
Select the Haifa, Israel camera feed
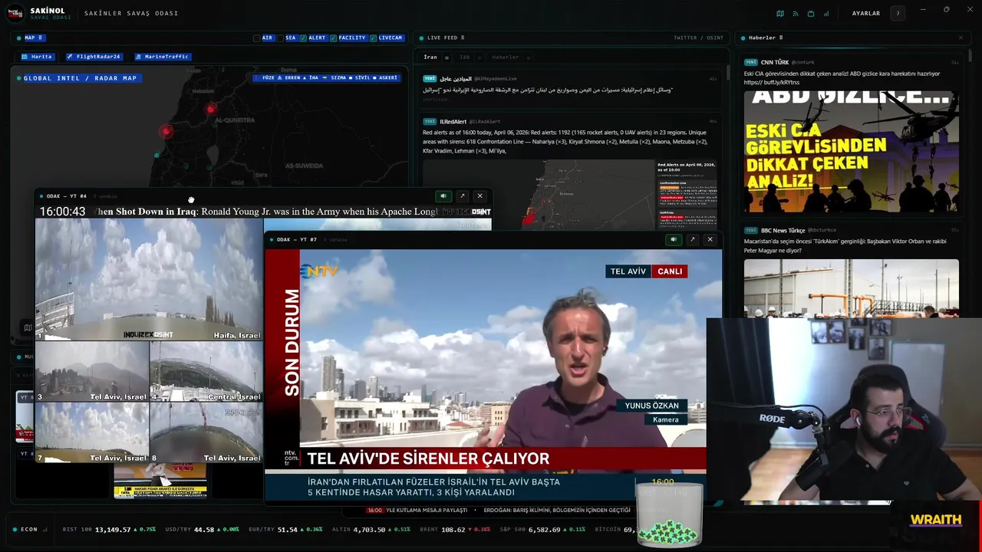point(149,279)
